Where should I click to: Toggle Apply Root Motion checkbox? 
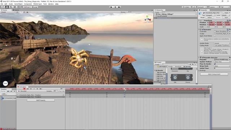215,36
